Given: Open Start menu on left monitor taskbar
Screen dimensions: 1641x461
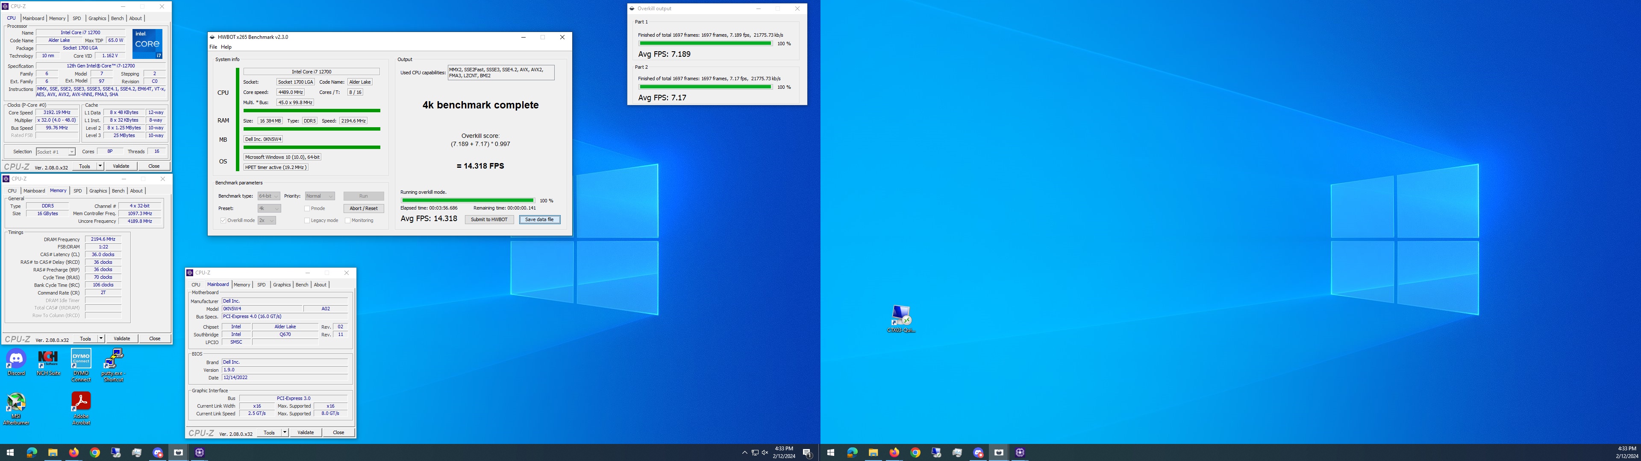Looking at the screenshot, I should [10, 453].
